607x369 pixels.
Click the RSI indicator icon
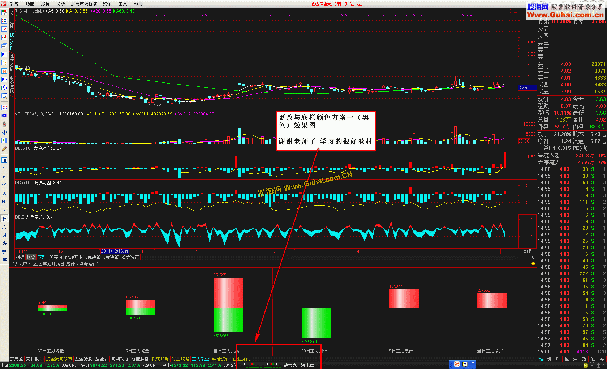tap(4, 115)
